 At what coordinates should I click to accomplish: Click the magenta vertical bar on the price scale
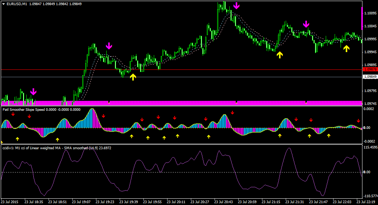(x=362, y=18)
